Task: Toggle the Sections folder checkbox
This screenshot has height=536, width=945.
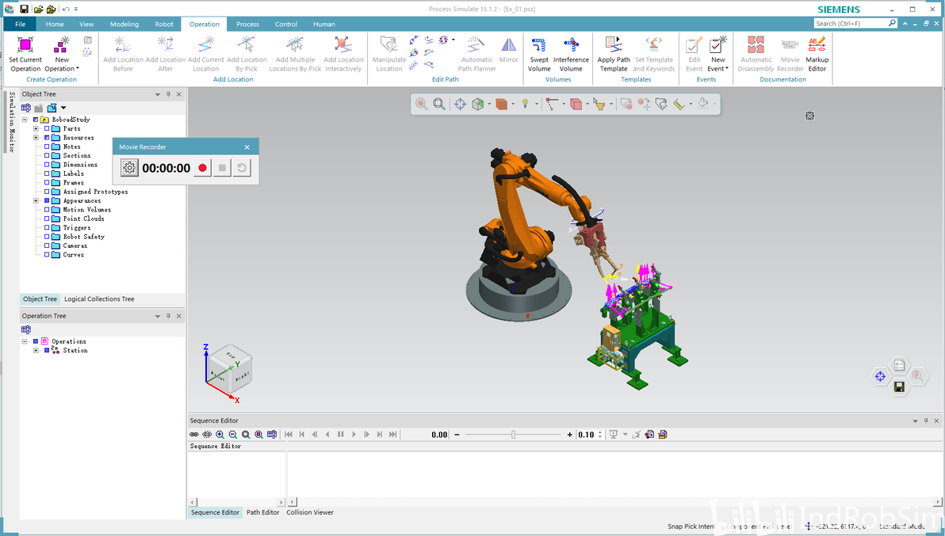Action: (47, 156)
